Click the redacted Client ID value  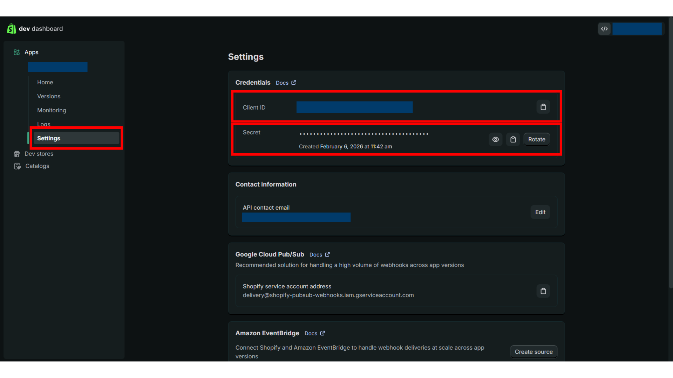pos(354,107)
